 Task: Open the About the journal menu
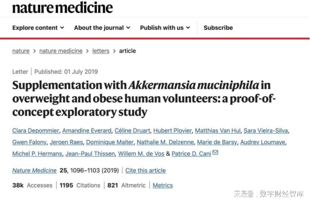(102, 28)
